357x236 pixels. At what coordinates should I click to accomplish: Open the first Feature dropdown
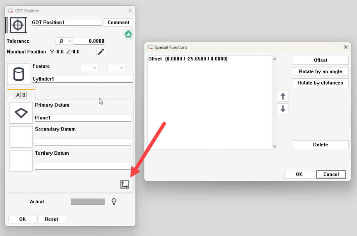[x=89, y=67]
